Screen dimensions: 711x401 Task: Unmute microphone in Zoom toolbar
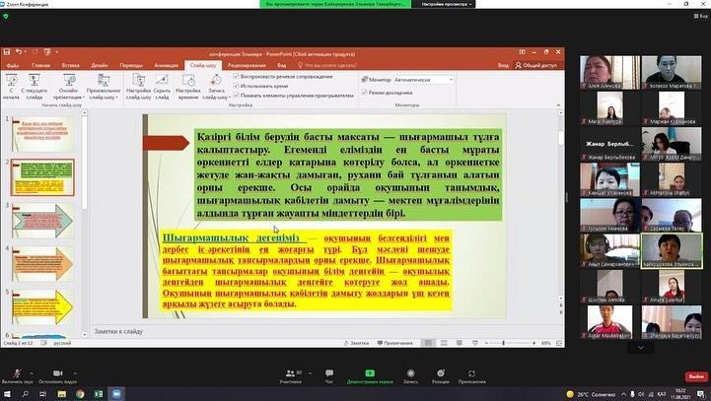15,371
